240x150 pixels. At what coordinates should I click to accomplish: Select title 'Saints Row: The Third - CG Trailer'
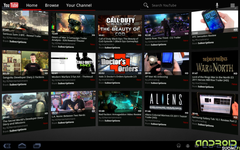point(163,38)
